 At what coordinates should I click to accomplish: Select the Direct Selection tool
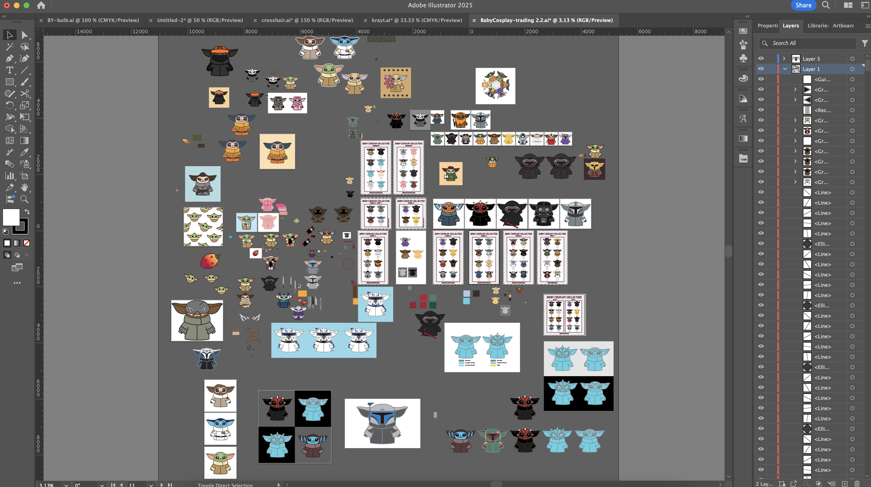pyautogui.click(x=24, y=35)
